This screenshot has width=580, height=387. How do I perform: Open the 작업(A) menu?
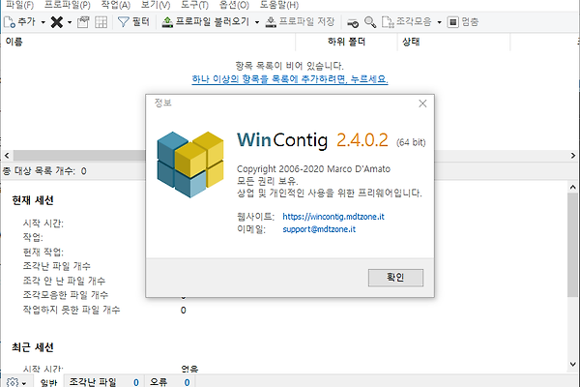pyautogui.click(x=116, y=5)
